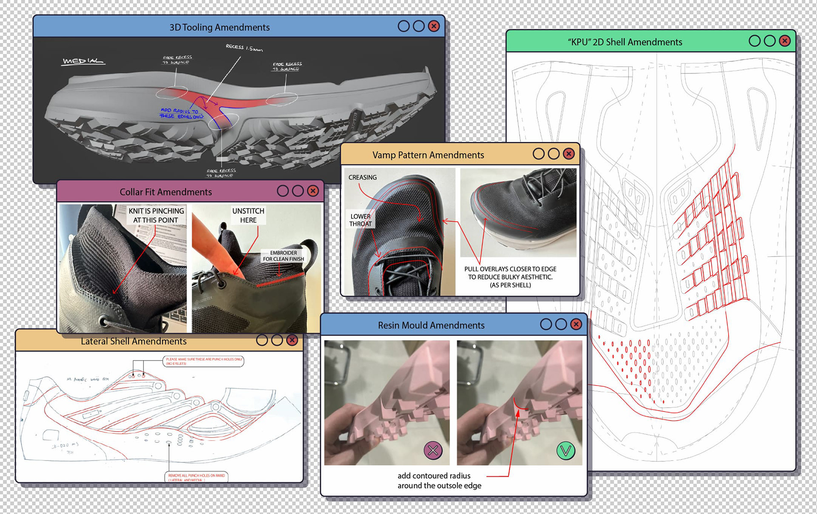This screenshot has height=514, width=817.
Task: Click the add contoured radius caption
Action: coord(439,480)
